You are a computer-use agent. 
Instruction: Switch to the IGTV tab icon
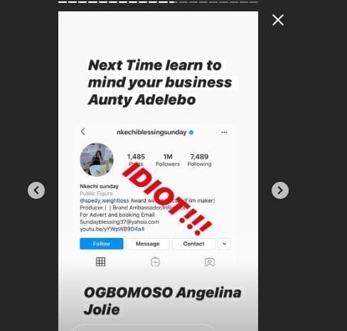(155, 262)
